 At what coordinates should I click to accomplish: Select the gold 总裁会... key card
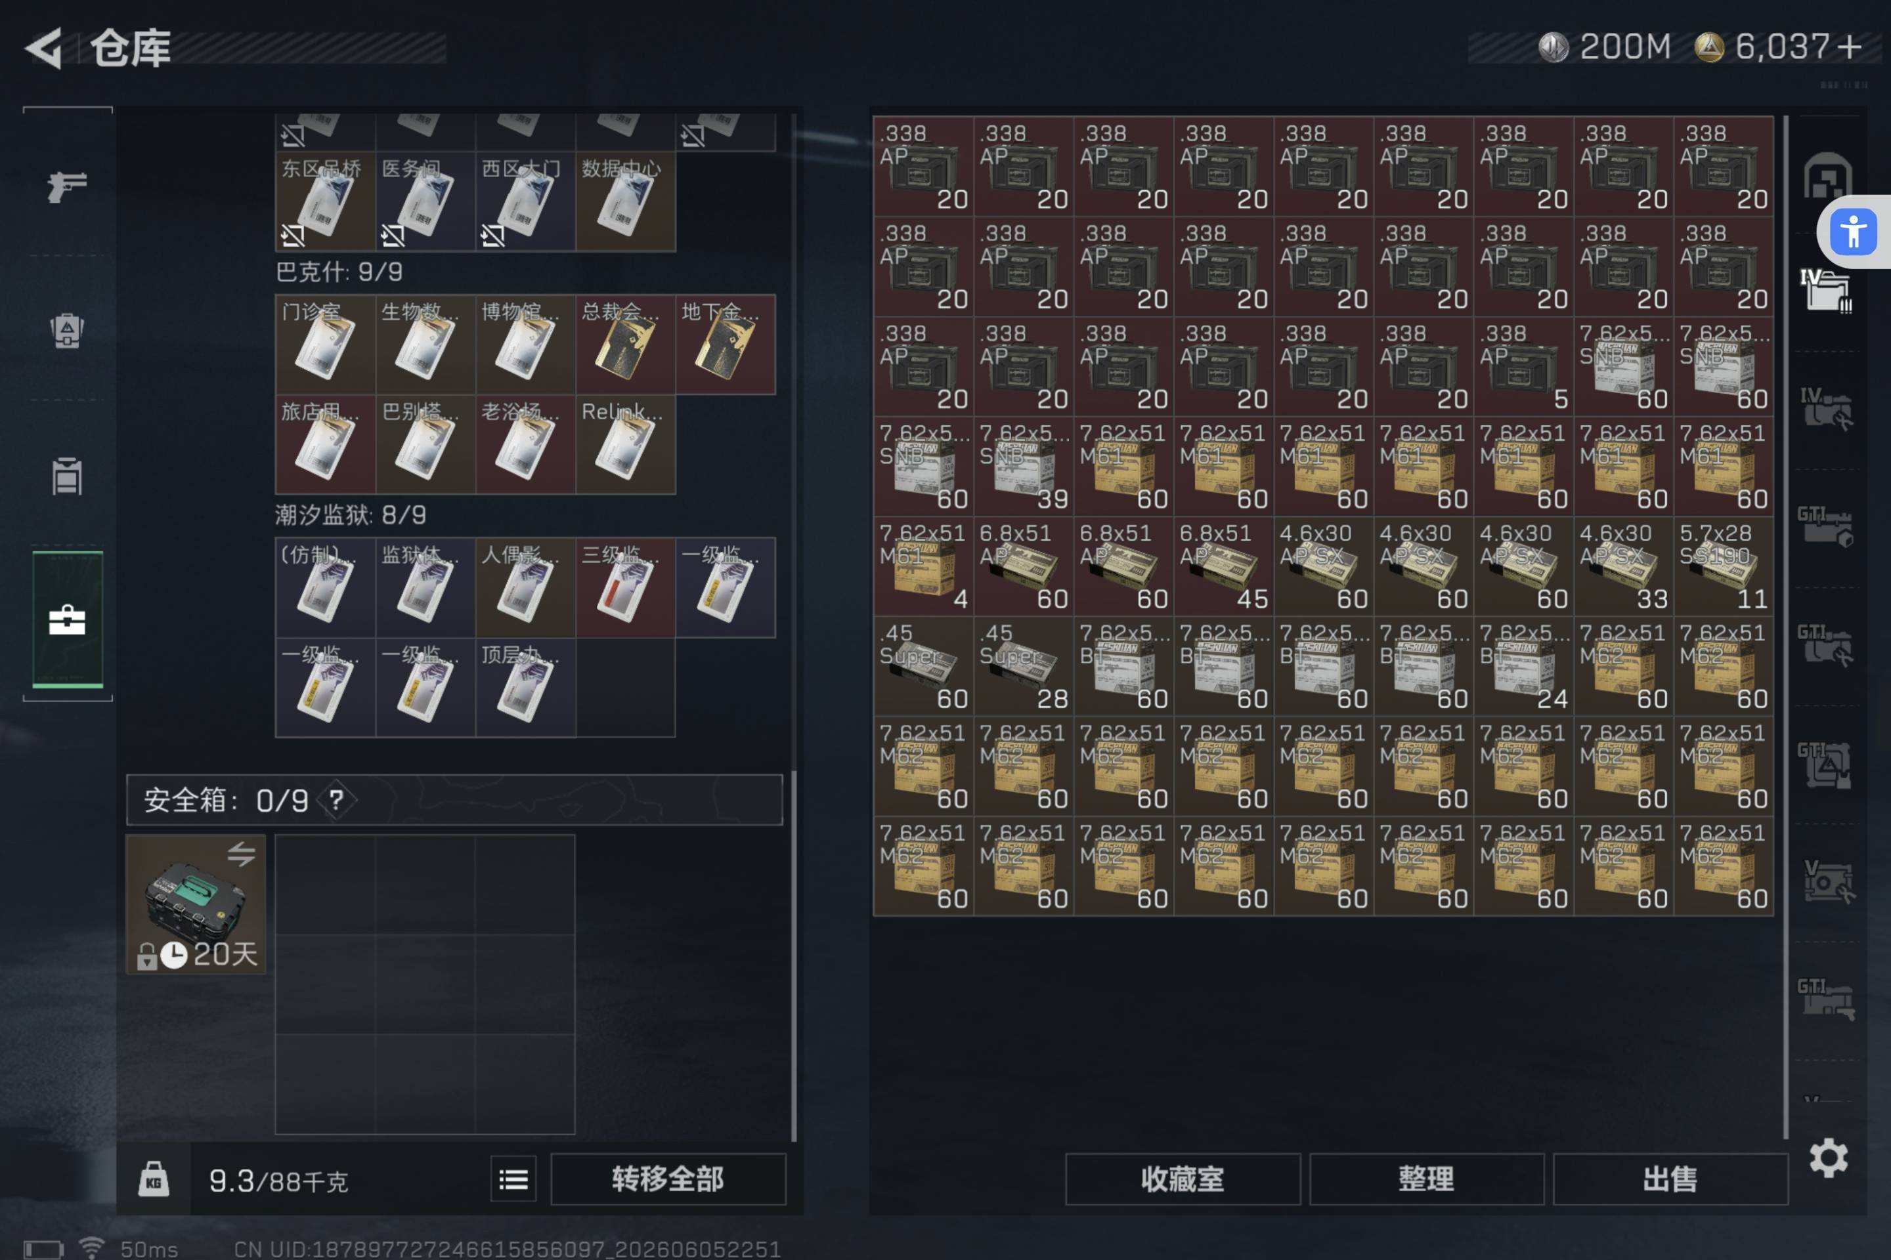[x=626, y=345]
